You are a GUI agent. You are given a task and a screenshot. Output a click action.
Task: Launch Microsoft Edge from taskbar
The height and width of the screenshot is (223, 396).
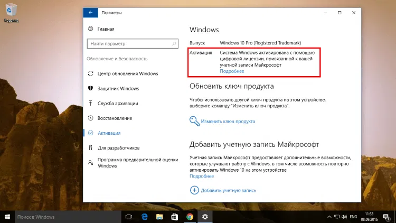click(x=145, y=217)
